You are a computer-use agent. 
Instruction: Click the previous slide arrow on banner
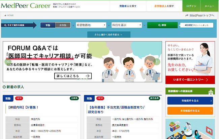coord(8,62)
